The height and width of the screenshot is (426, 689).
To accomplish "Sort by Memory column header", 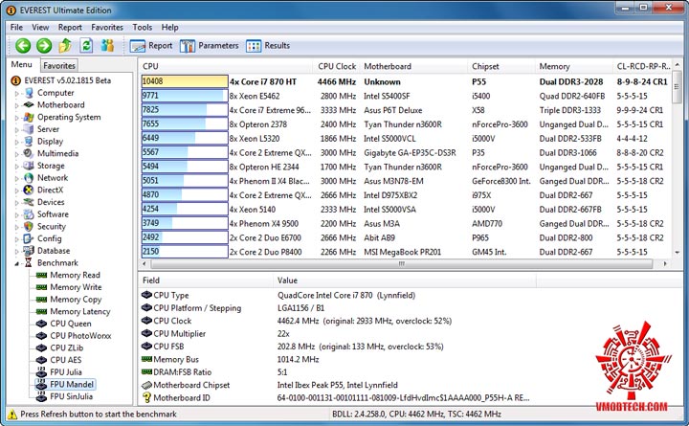I will point(573,66).
